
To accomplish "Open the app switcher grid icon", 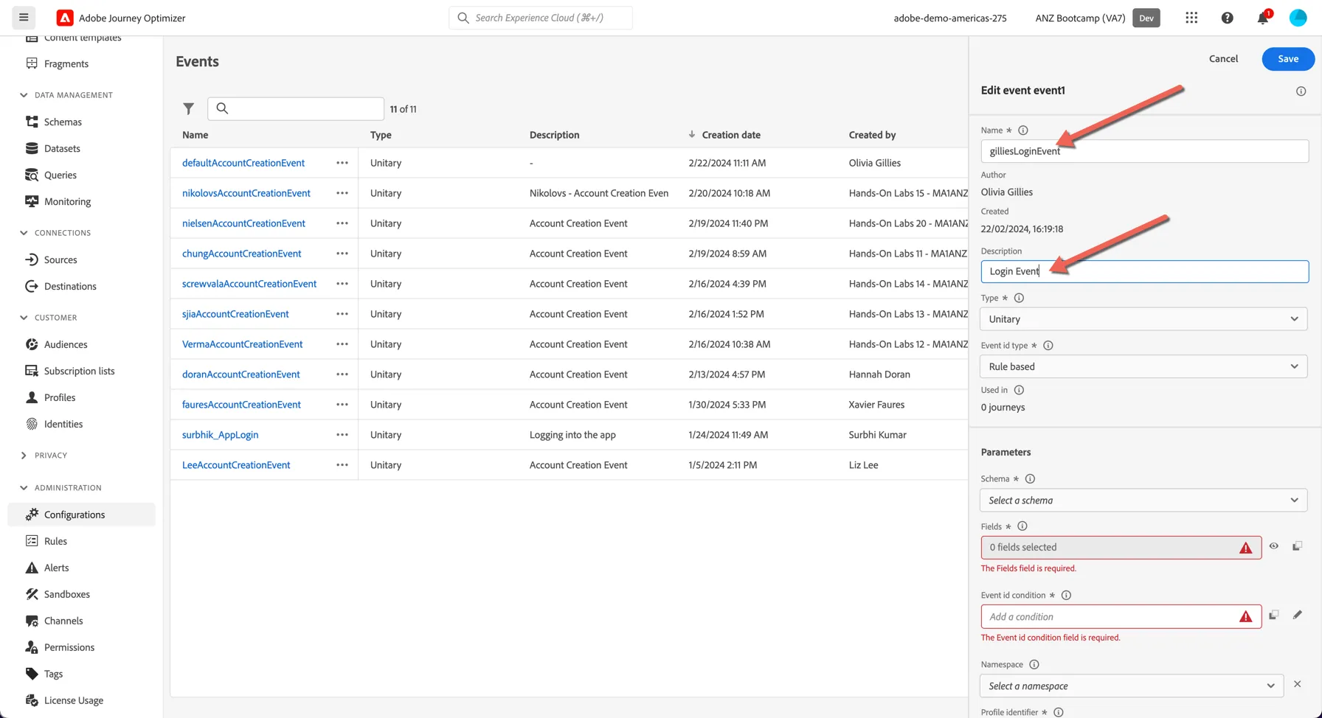I will (1191, 18).
